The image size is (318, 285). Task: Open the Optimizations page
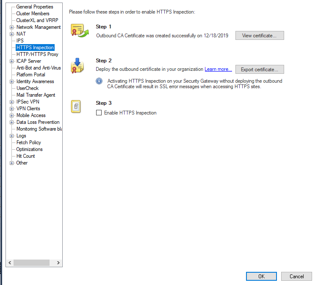(29, 149)
